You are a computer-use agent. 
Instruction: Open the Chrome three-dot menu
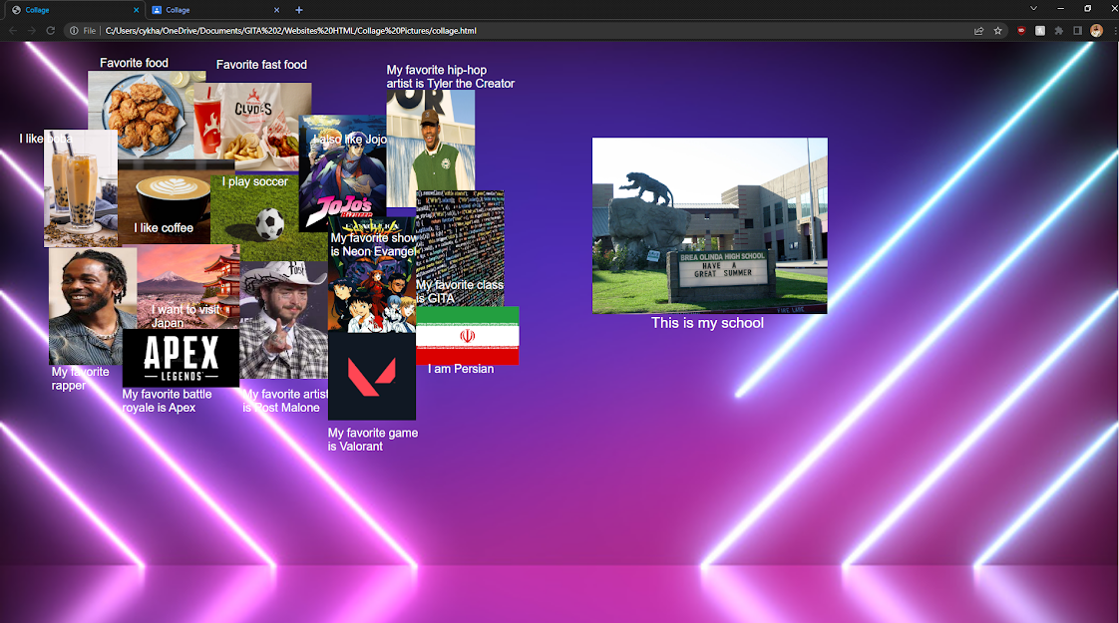click(x=1114, y=31)
